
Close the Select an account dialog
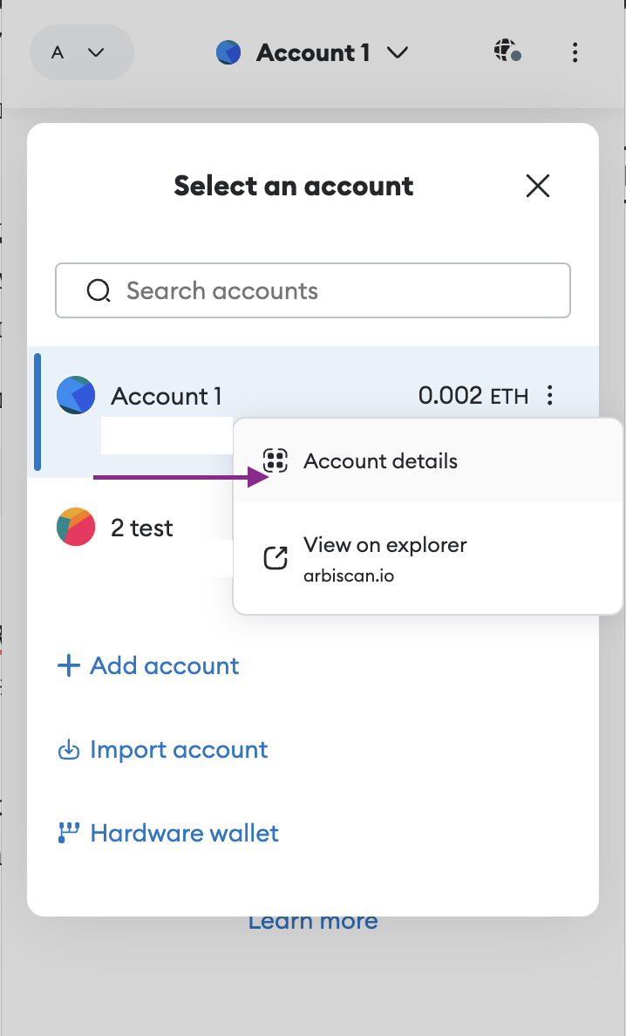pos(538,186)
